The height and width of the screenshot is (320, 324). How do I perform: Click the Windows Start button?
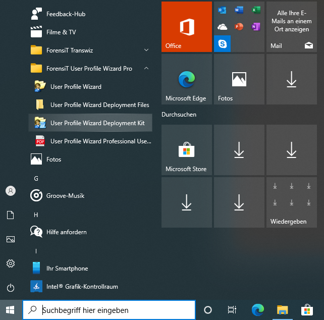[10, 310]
